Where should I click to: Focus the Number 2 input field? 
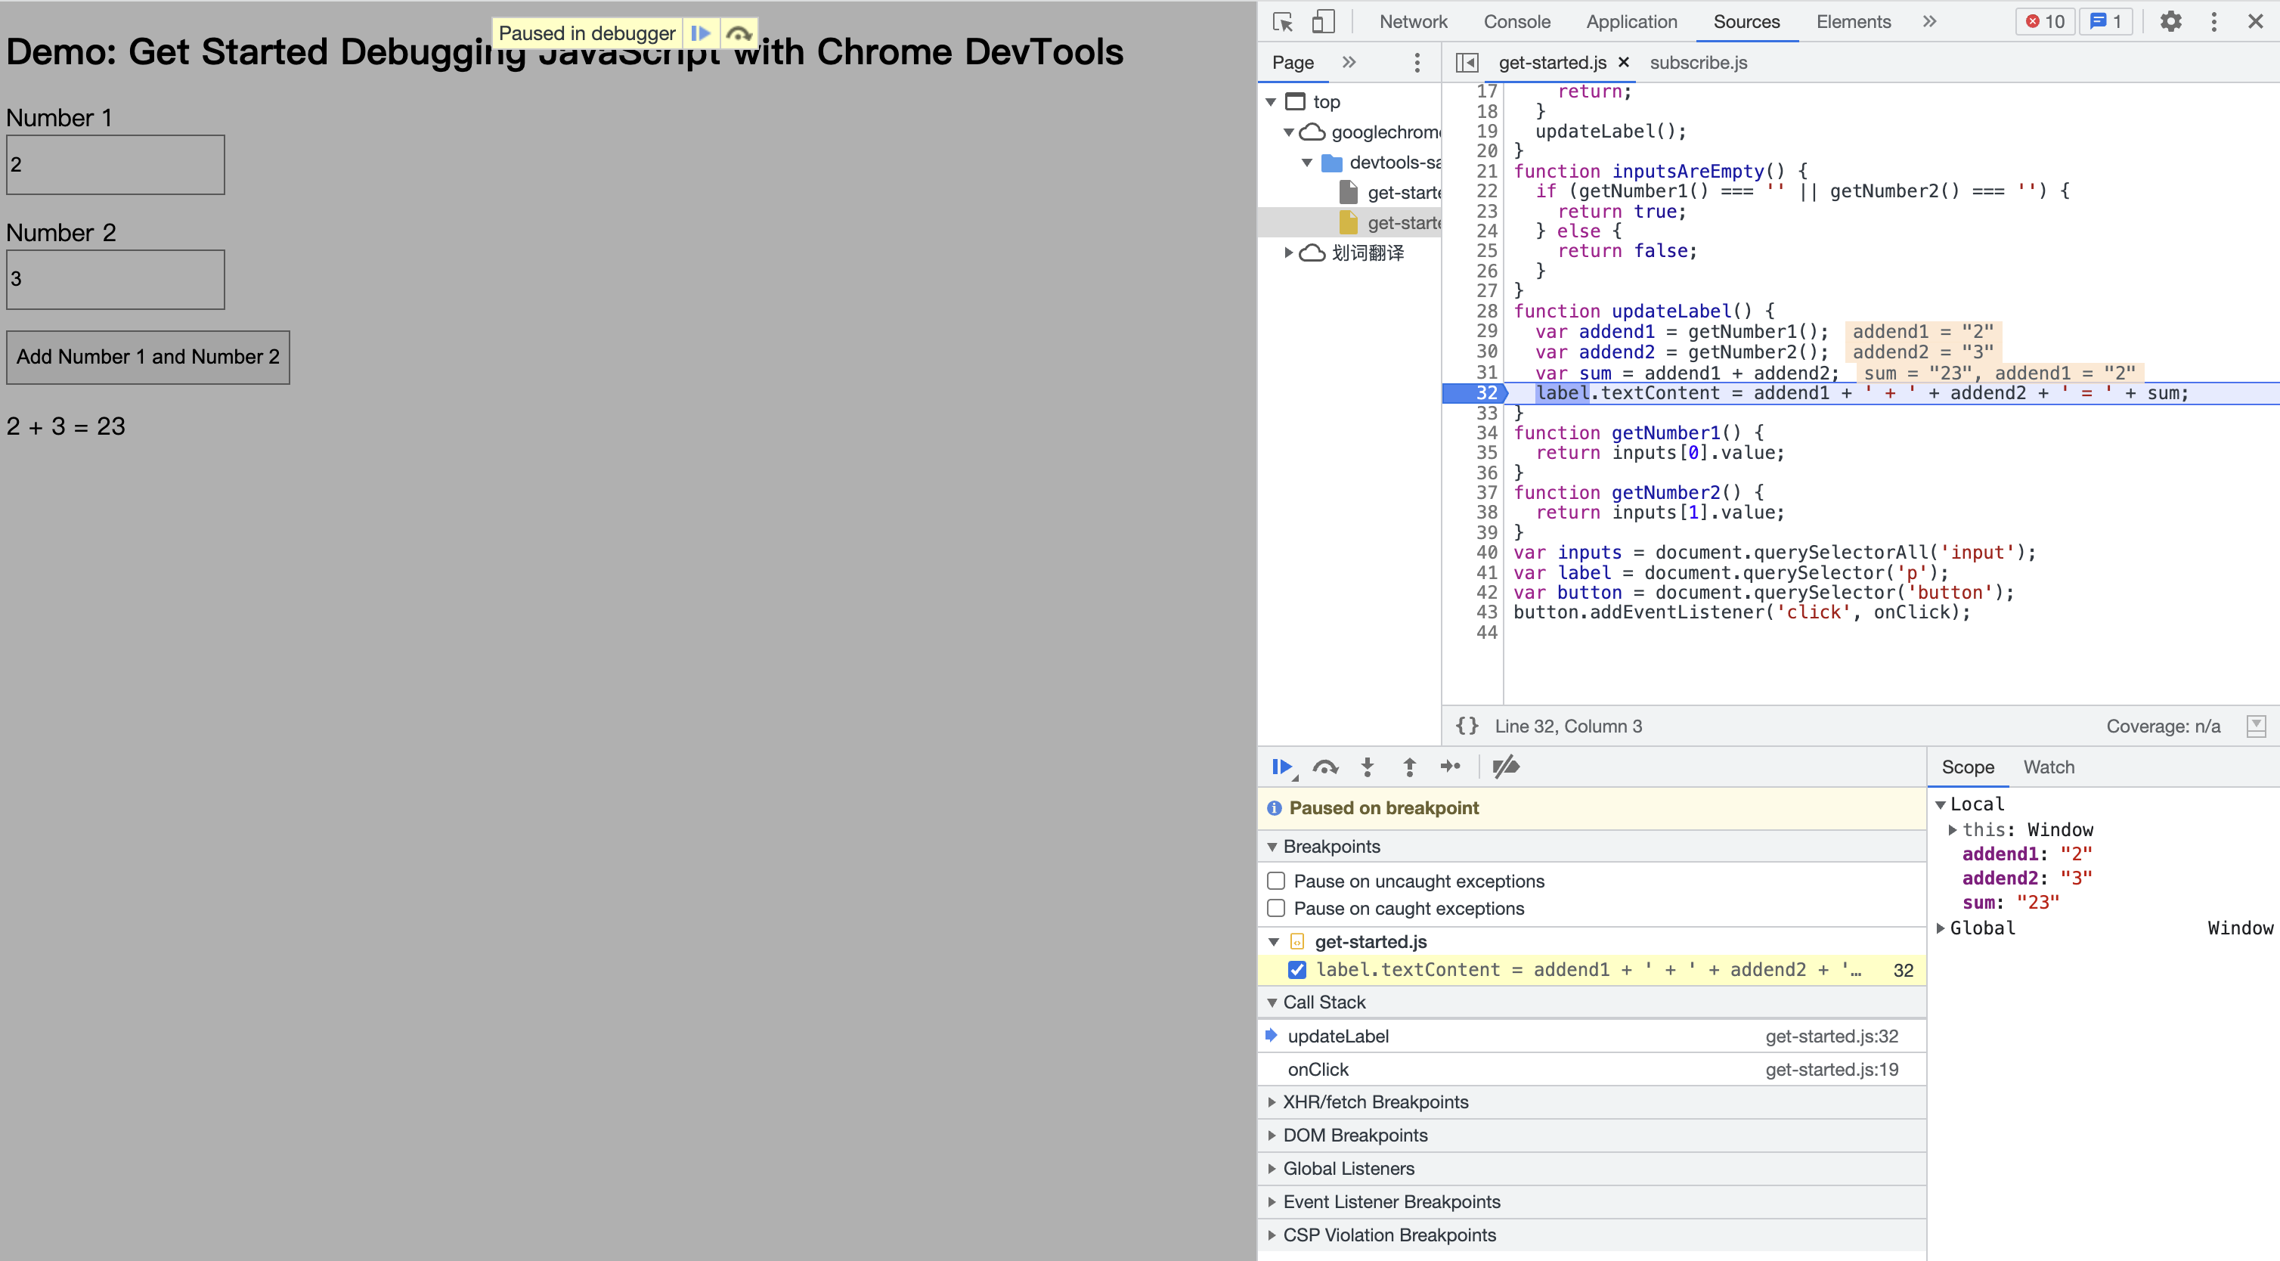tap(115, 279)
